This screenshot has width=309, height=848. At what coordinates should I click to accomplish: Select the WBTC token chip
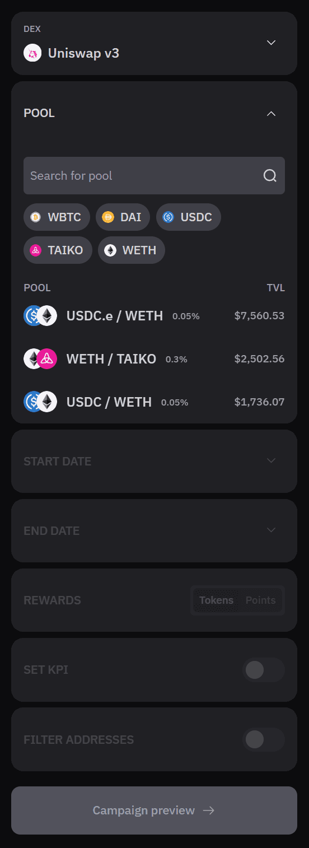pyautogui.click(x=57, y=217)
